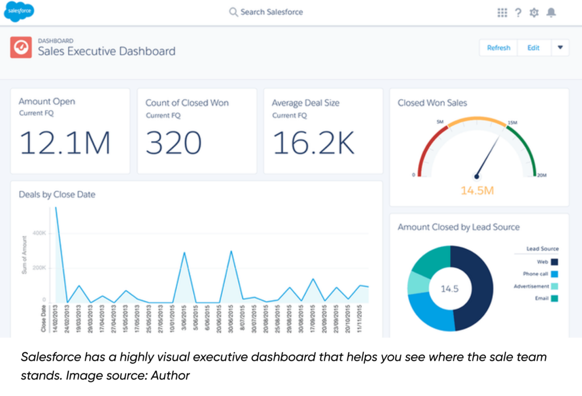Image resolution: width=582 pixels, height=396 pixels.
Task: Open the Help question mark icon
Action: [518, 13]
